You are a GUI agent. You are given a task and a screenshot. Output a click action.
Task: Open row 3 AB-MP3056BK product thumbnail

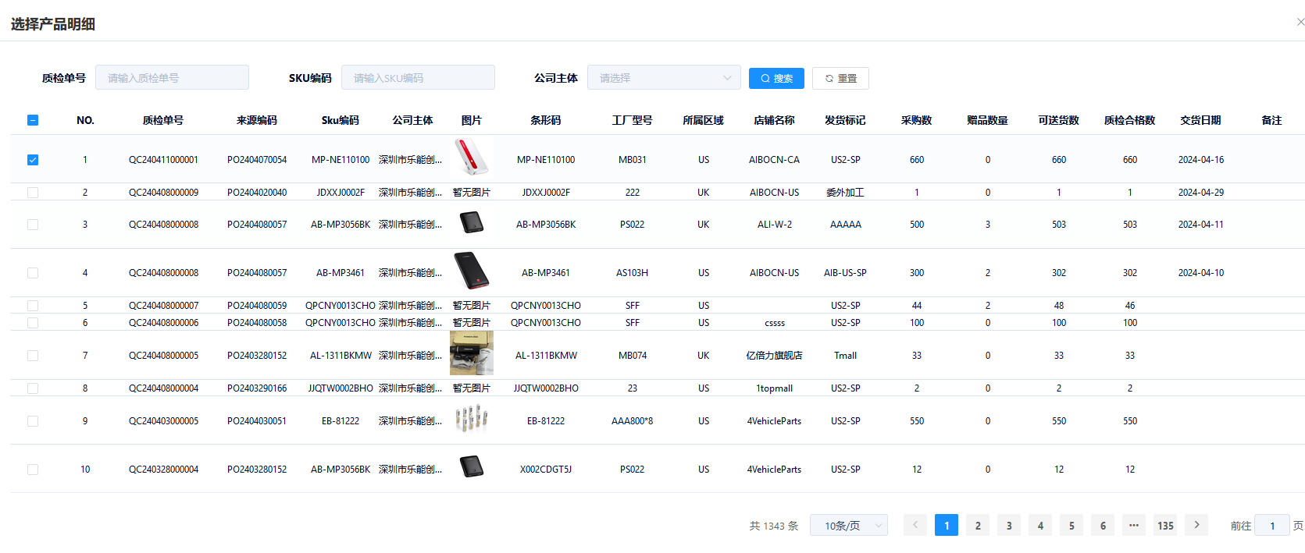click(x=472, y=223)
